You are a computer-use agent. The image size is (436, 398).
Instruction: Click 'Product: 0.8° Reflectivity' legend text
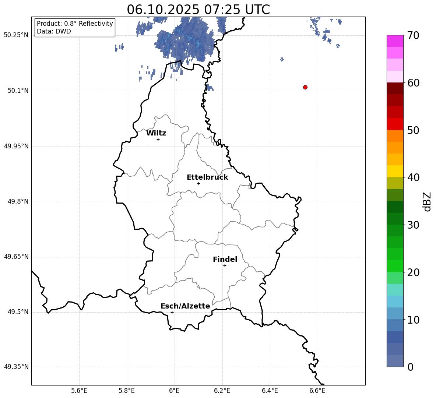coord(75,23)
